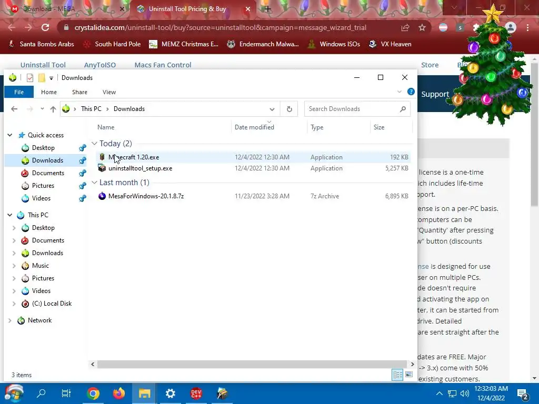Launch Firefox from the taskbar
The height and width of the screenshot is (404, 539).
pos(119,393)
